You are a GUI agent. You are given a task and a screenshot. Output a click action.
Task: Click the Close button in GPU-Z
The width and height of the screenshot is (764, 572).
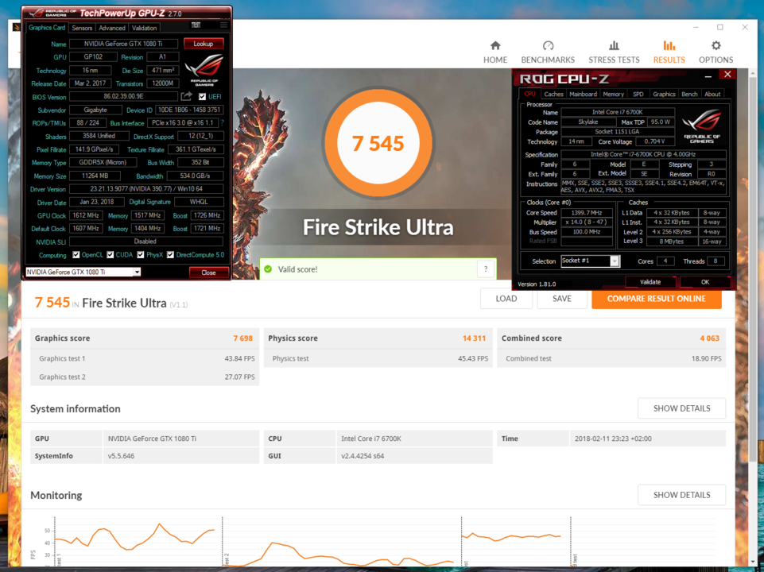tap(208, 272)
